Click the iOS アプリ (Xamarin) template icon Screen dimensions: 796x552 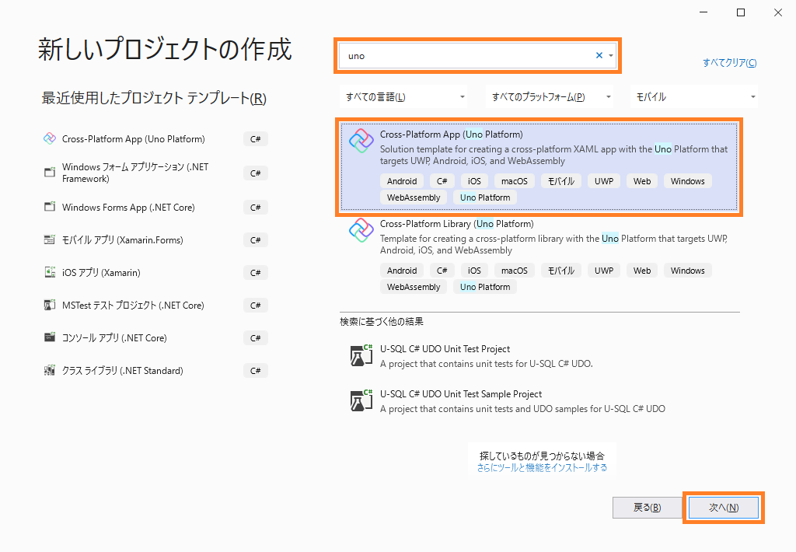[50, 273]
